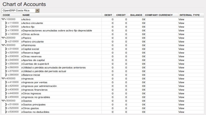Expand x410000 xIngresos por ventas arrow
The width and height of the screenshot is (206, 115).
click(x=6, y=82)
